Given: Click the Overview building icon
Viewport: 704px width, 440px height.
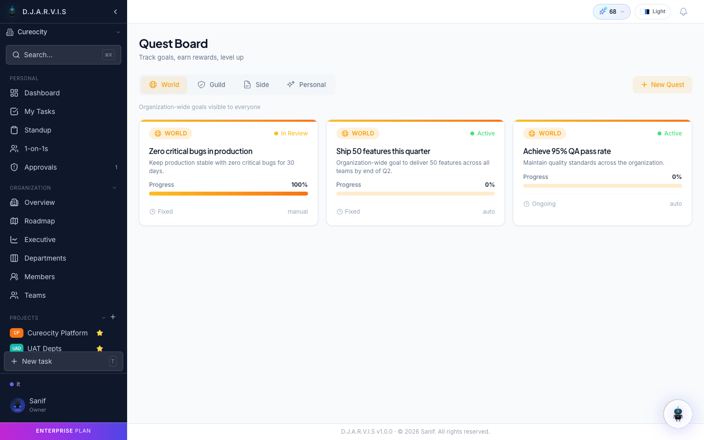Looking at the screenshot, I should pyautogui.click(x=14, y=202).
